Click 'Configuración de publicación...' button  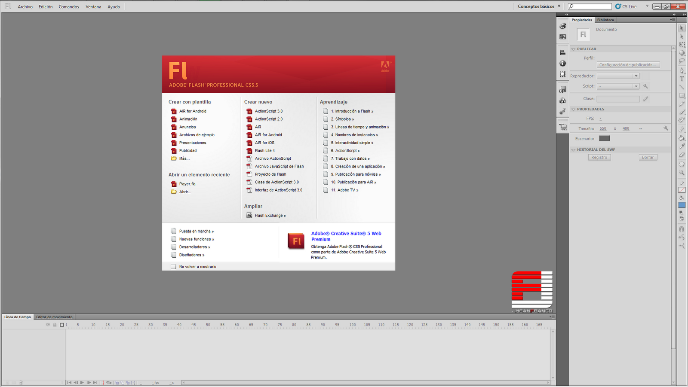628,65
